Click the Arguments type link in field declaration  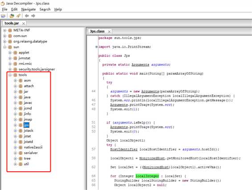(x=140, y=65)
